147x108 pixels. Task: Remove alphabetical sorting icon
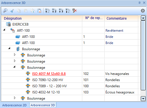pyautogui.click(x=75, y=11)
